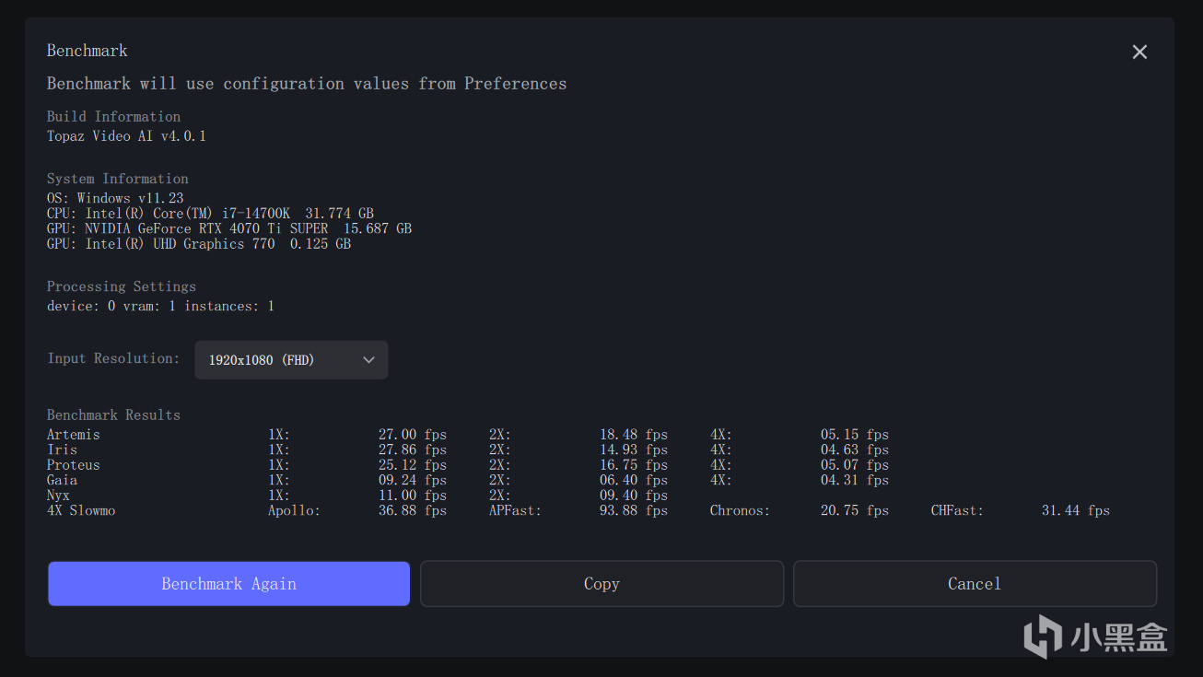This screenshot has height=677, width=1203.
Task: Click the Iris row name
Action: point(62,449)
